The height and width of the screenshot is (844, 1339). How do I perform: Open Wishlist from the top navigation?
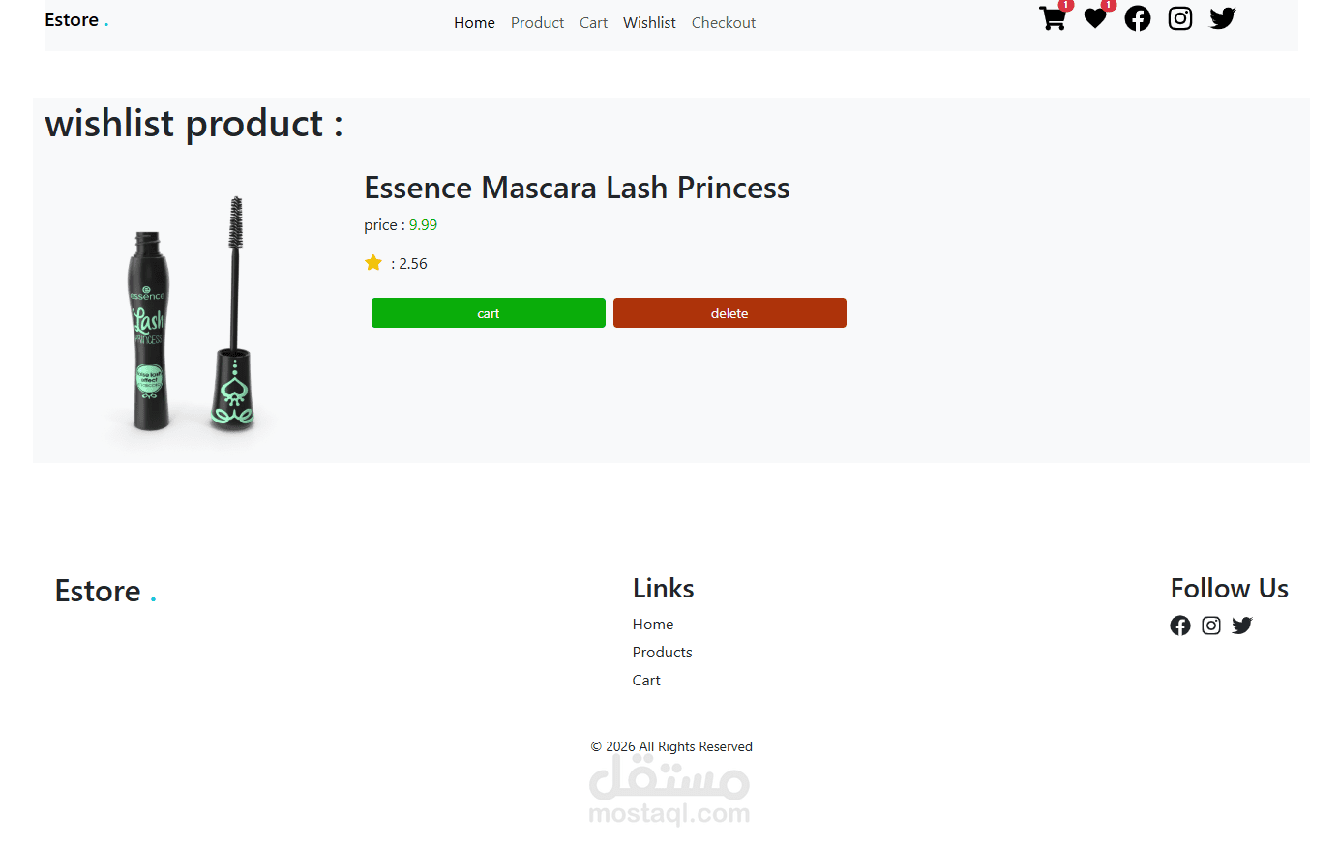(649, 23)
